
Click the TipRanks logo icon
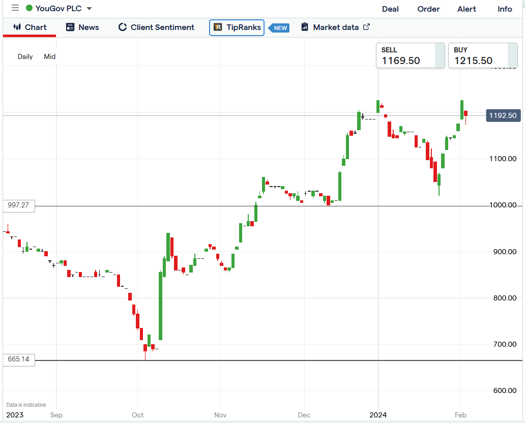click(218, 27)
